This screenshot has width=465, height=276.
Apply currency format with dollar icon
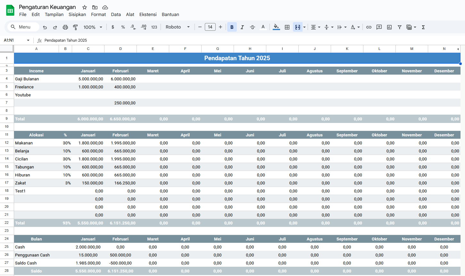[113, 27]
